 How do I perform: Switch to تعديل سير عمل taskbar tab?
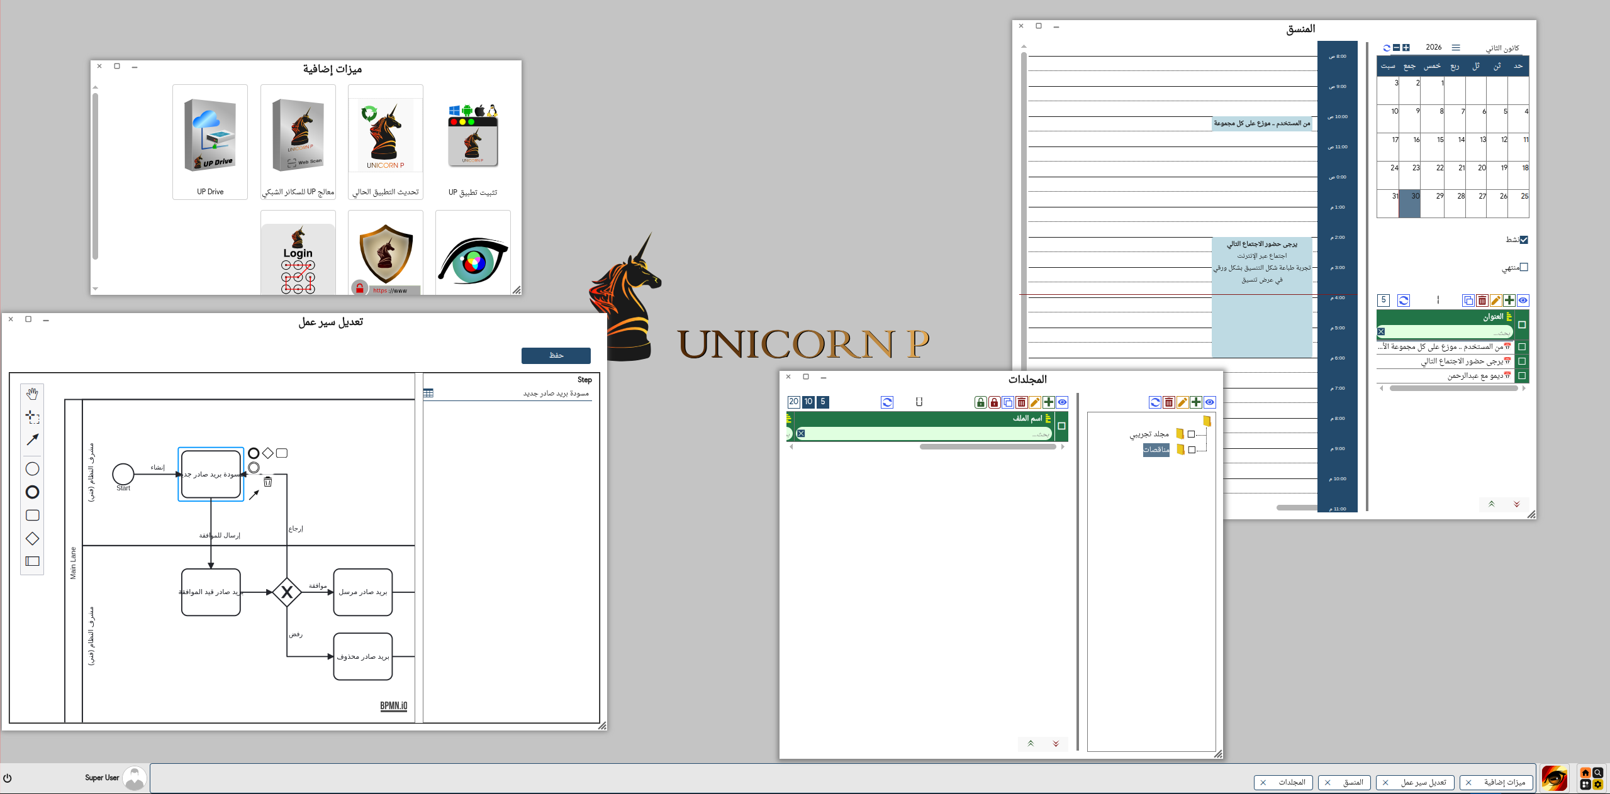(1423, 783)
